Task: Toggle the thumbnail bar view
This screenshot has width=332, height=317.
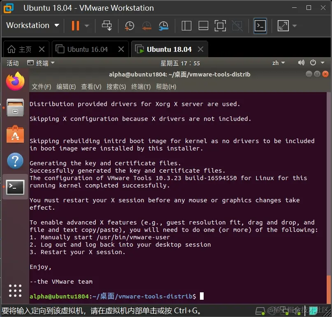Action: [x=203, y=26]
